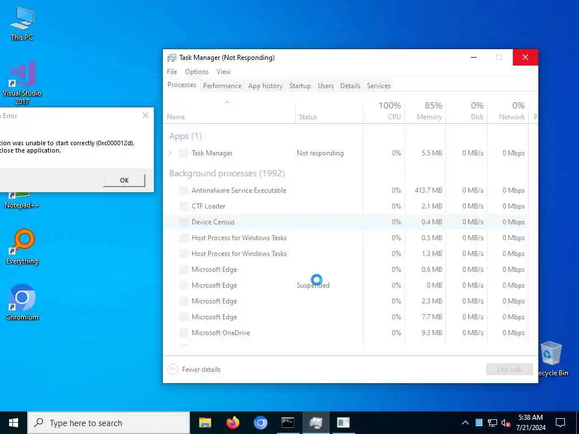
Task: Select the CTF Loader process icon
Action: pos(184,206)
